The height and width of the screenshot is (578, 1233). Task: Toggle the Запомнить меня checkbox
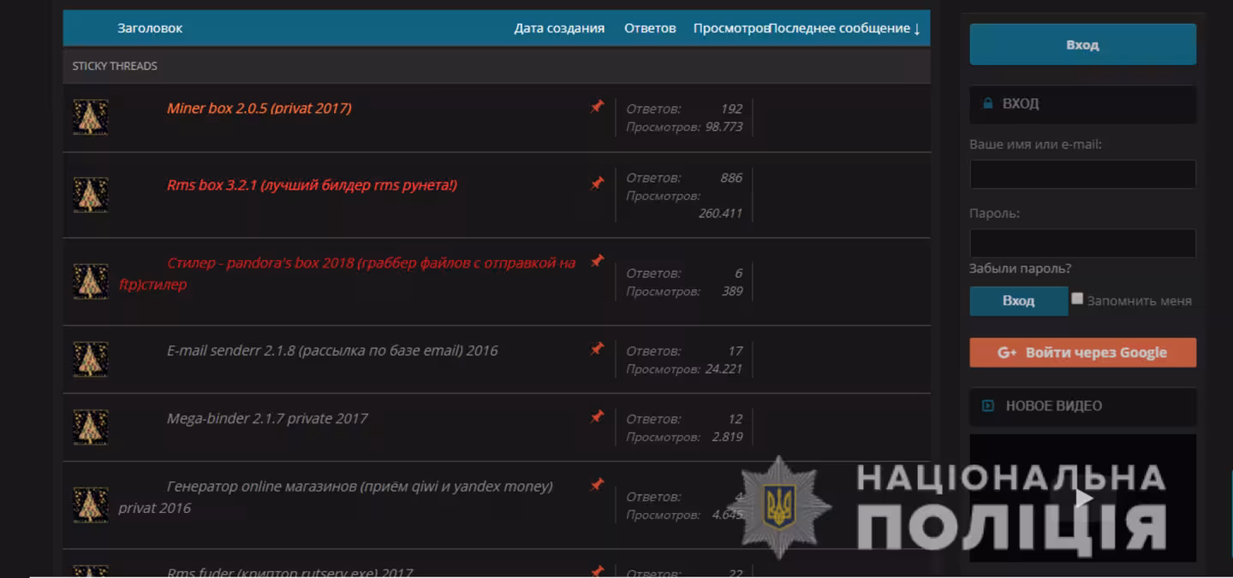point(1077,299)
